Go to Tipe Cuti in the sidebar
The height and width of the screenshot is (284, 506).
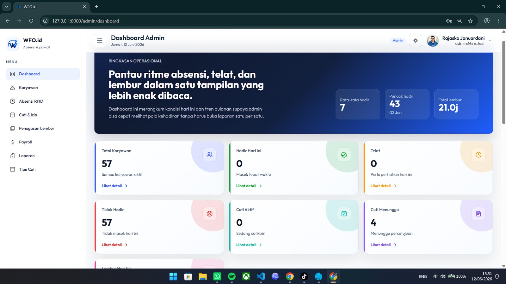pos(43,169)
